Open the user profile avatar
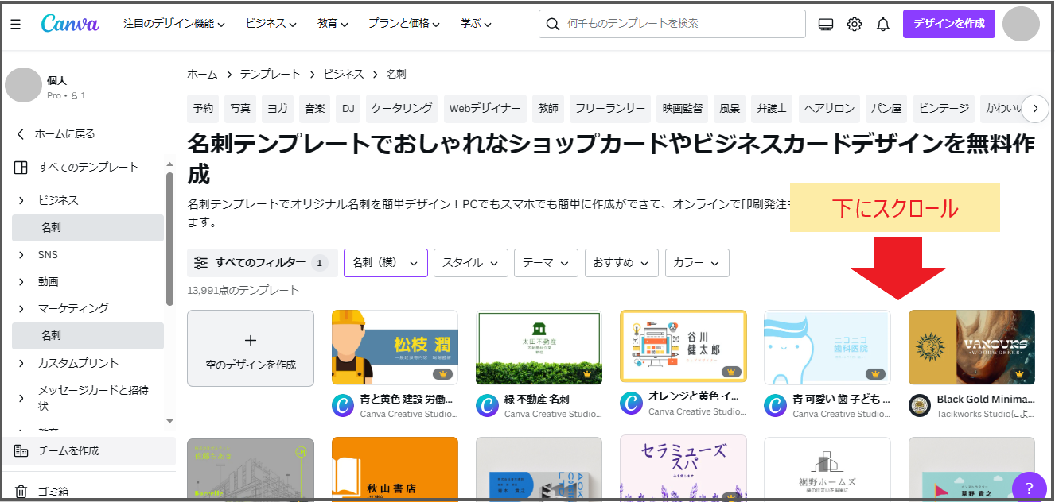 click(1021, 24)
